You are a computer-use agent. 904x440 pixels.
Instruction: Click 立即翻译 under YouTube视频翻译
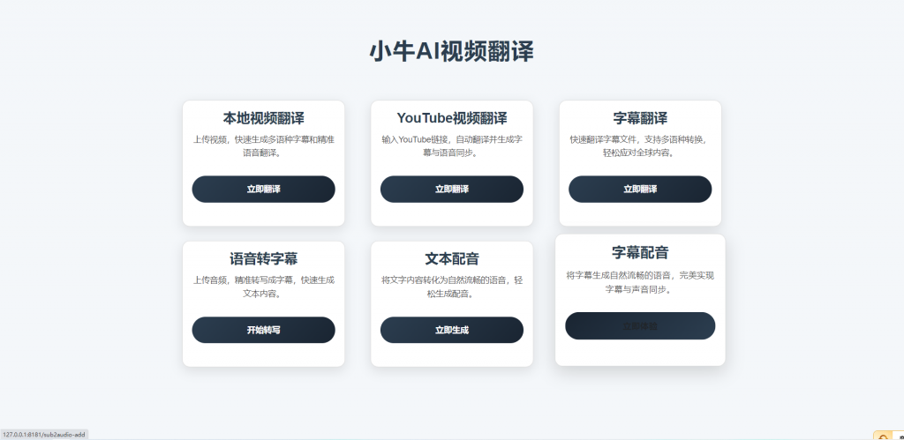point(452,189)
